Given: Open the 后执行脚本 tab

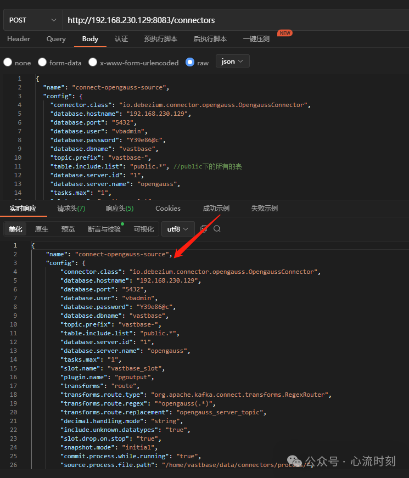Looking at the screenshot, I should pyautogui.click(x=210, y=39).
